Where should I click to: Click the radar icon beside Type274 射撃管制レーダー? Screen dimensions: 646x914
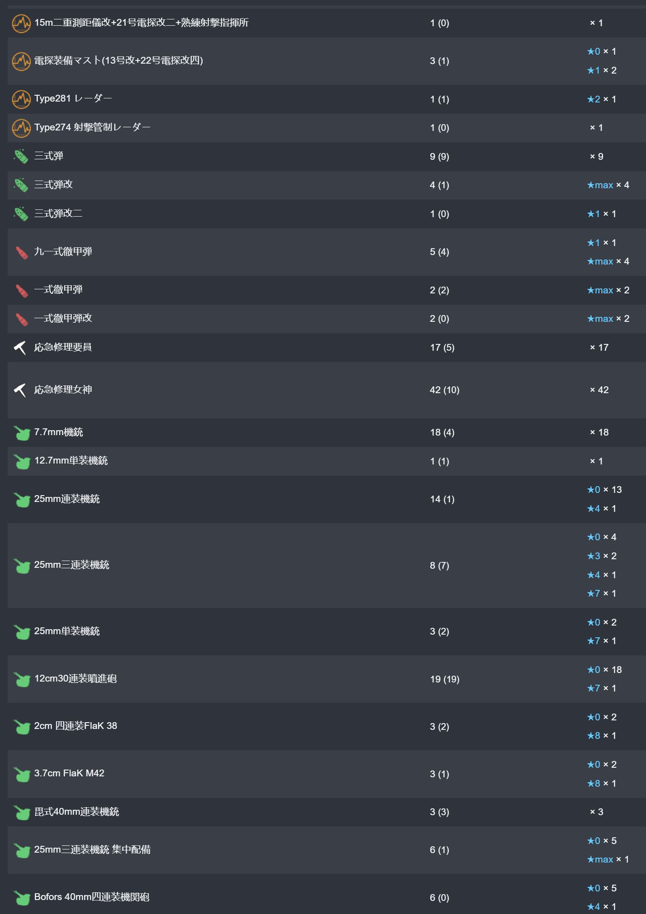pyautogui.click(x=21, y=128)
